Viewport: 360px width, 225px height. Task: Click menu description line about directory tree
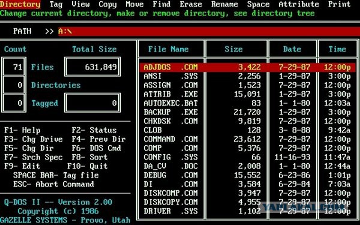157,13
